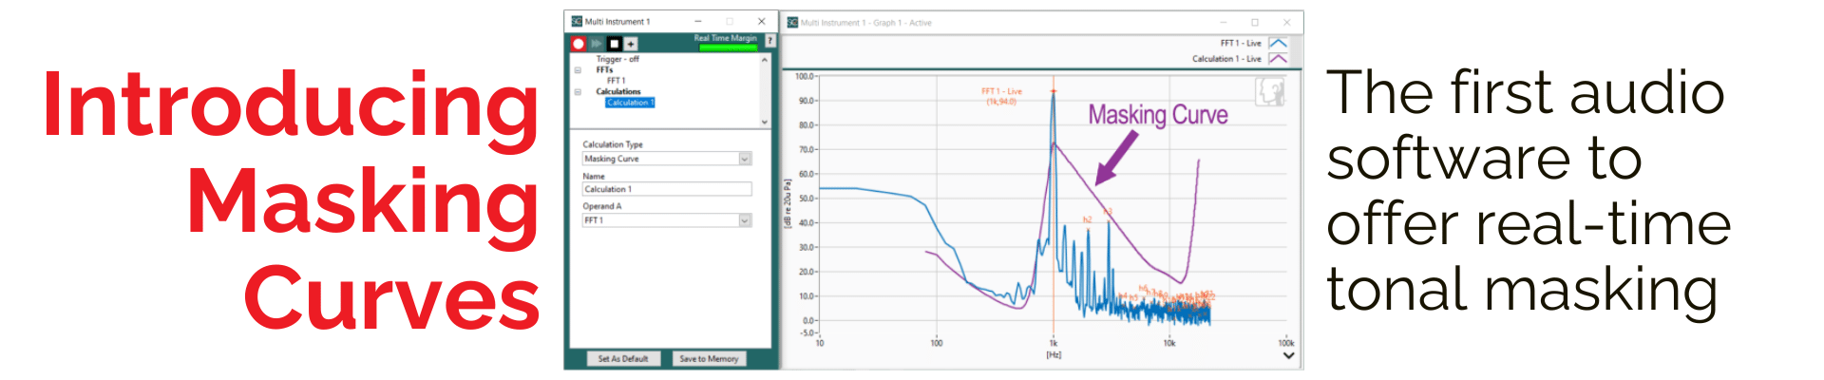Open the Calculation Type dropdown
The image size is (1824, 380).
tap(745, 160)
